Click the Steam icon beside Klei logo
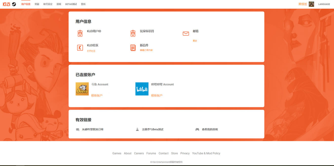Screen dimensions: 334x166 (14, 4)
